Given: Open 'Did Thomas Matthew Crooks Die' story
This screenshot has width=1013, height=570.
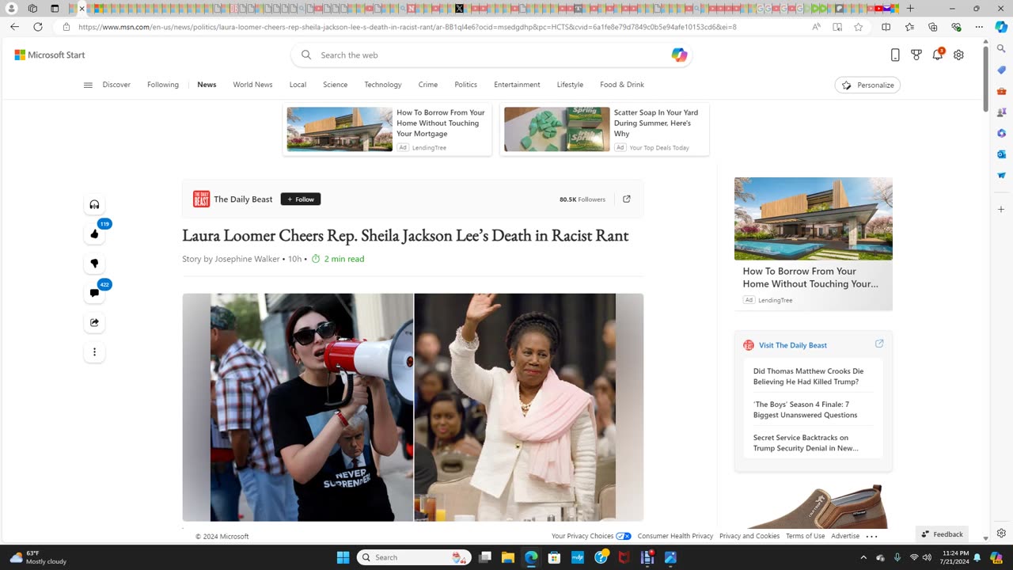Looking at the screenshot, I should point(808,376).
